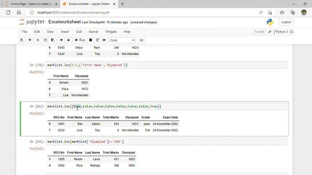
Task: Cut selected cells with the scissors icon
Action: (x=38, y=40)
